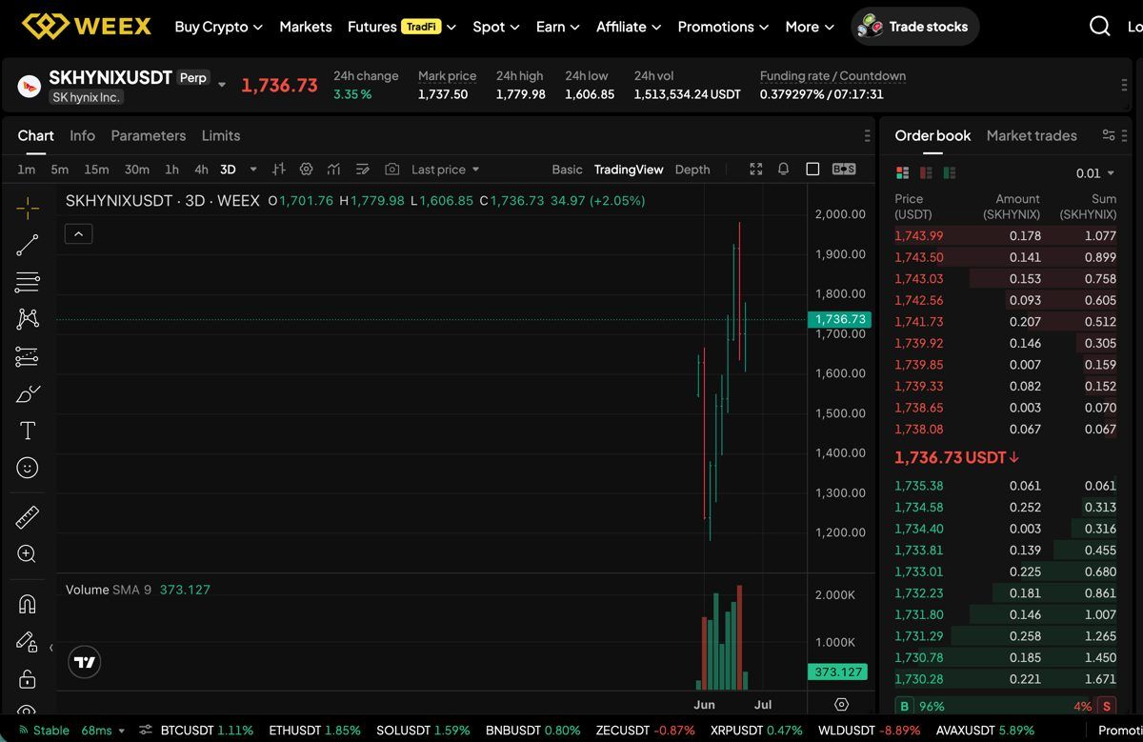Expand the More menu

(x=810, y=27)
